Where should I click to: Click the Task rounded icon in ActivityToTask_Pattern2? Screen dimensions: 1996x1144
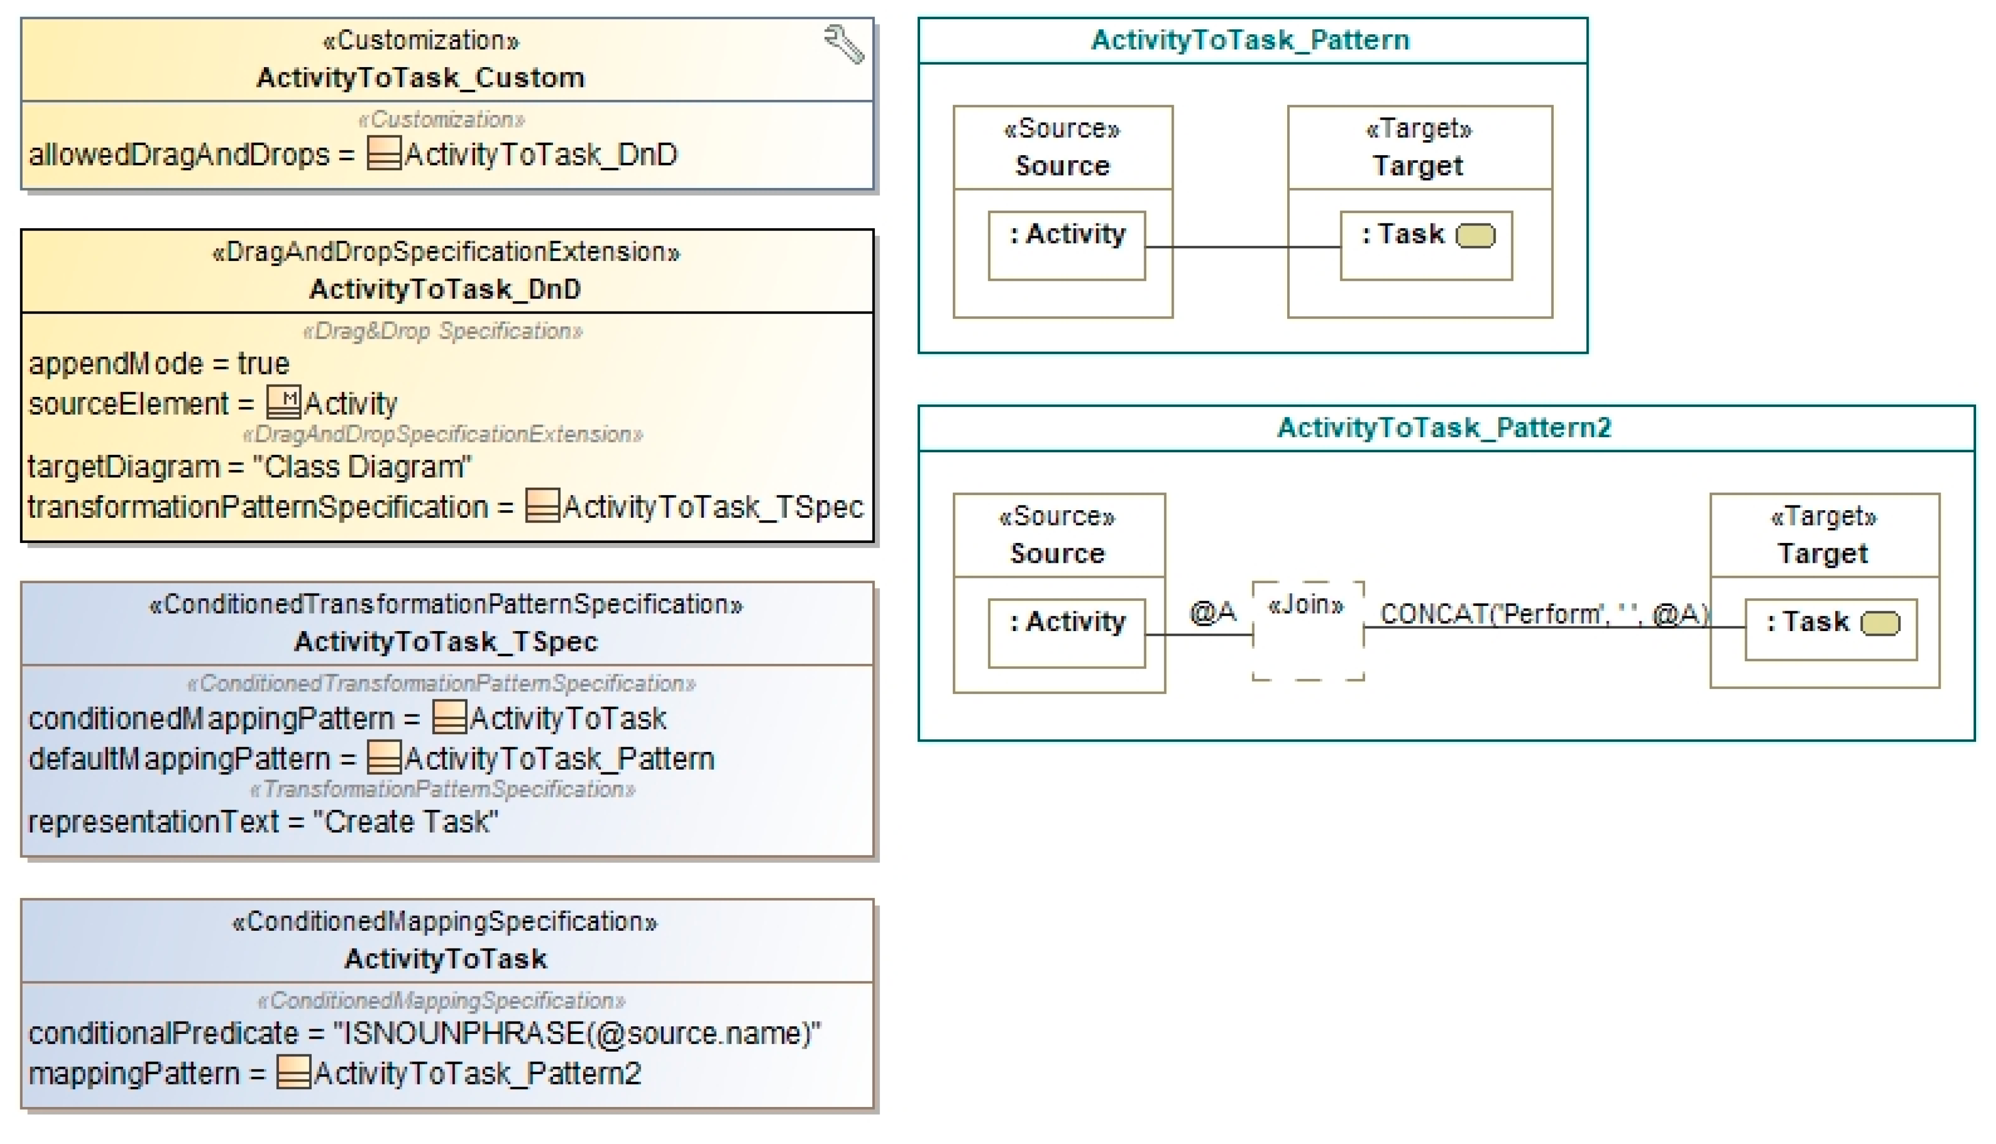click(x=1880, y=624)
